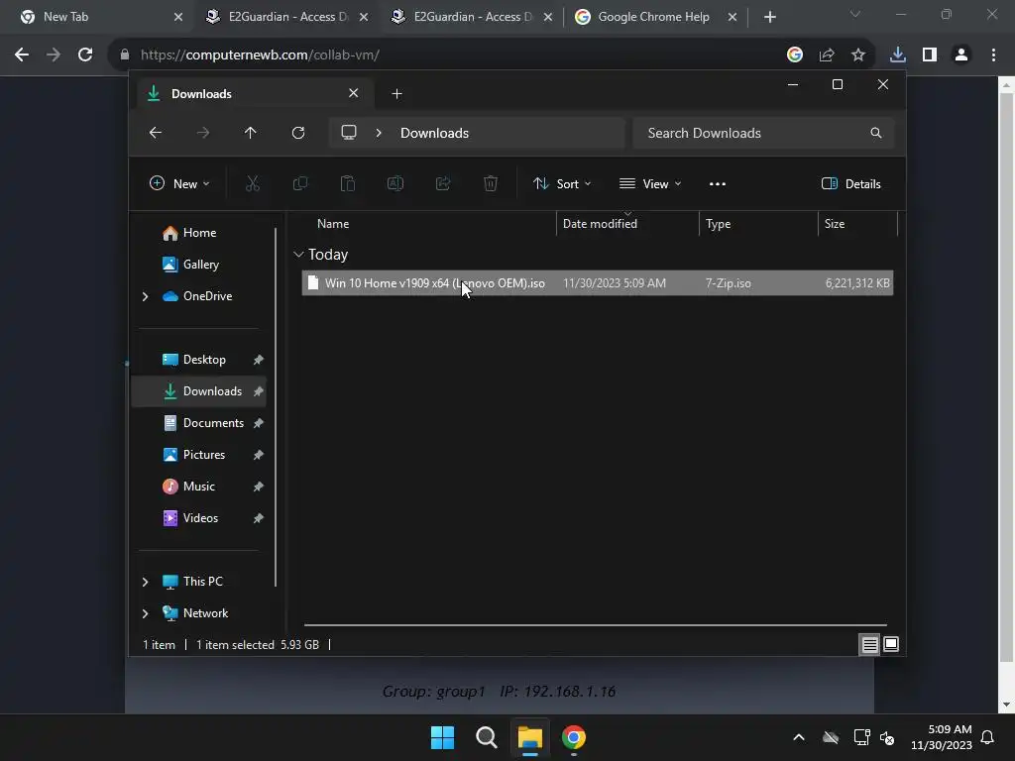Switch to Google Chrome Help tab

point(655,17)
